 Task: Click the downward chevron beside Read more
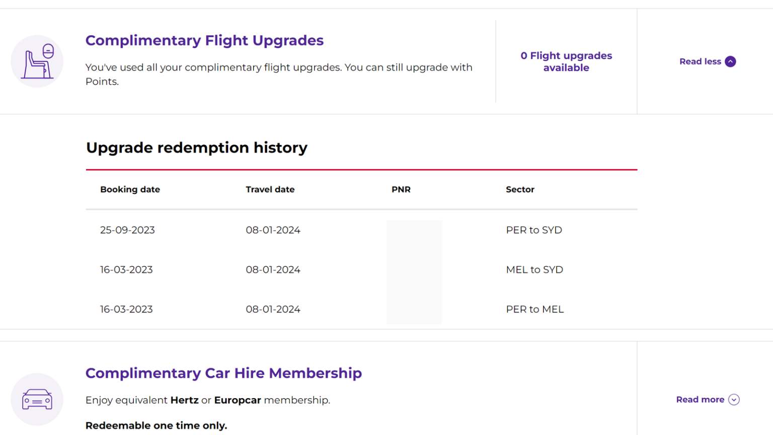tap(734, 399)
